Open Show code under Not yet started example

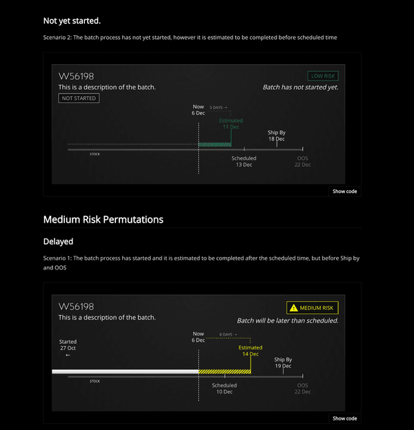pyautogui.click(x=344, y=192)
